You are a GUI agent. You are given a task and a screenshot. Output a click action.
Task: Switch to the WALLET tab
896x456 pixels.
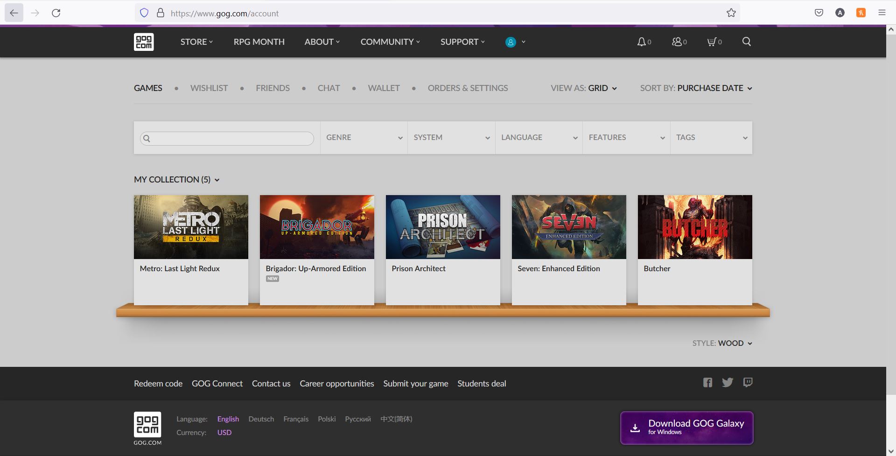point(384,88)
